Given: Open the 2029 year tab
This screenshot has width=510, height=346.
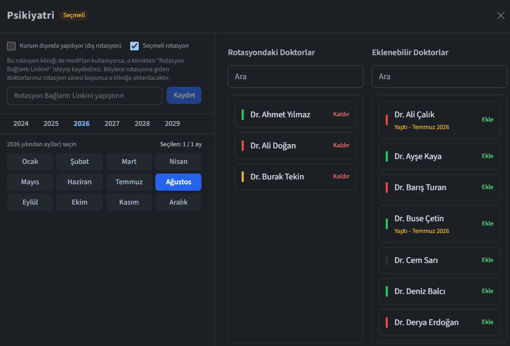Looking at the screenshot, I should tap(172, 124).
